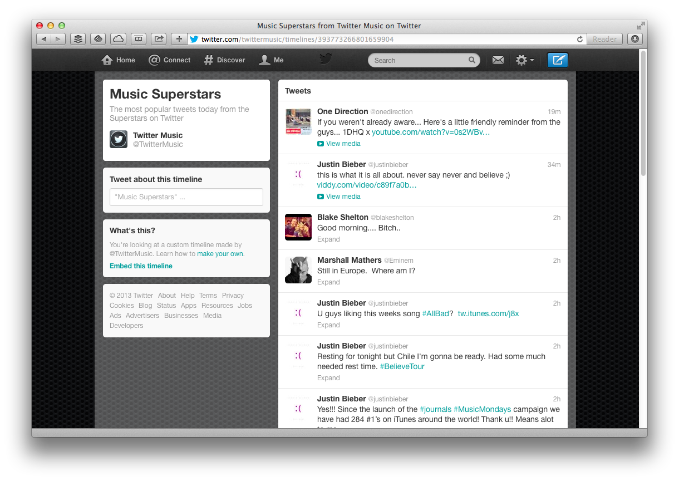Follow the "make your own" link
The height and width of the screenshot is (481, 679).
point(220,254)
